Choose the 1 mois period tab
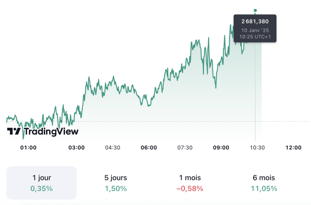This screenshot has height=205, width=311. [190, 183]
